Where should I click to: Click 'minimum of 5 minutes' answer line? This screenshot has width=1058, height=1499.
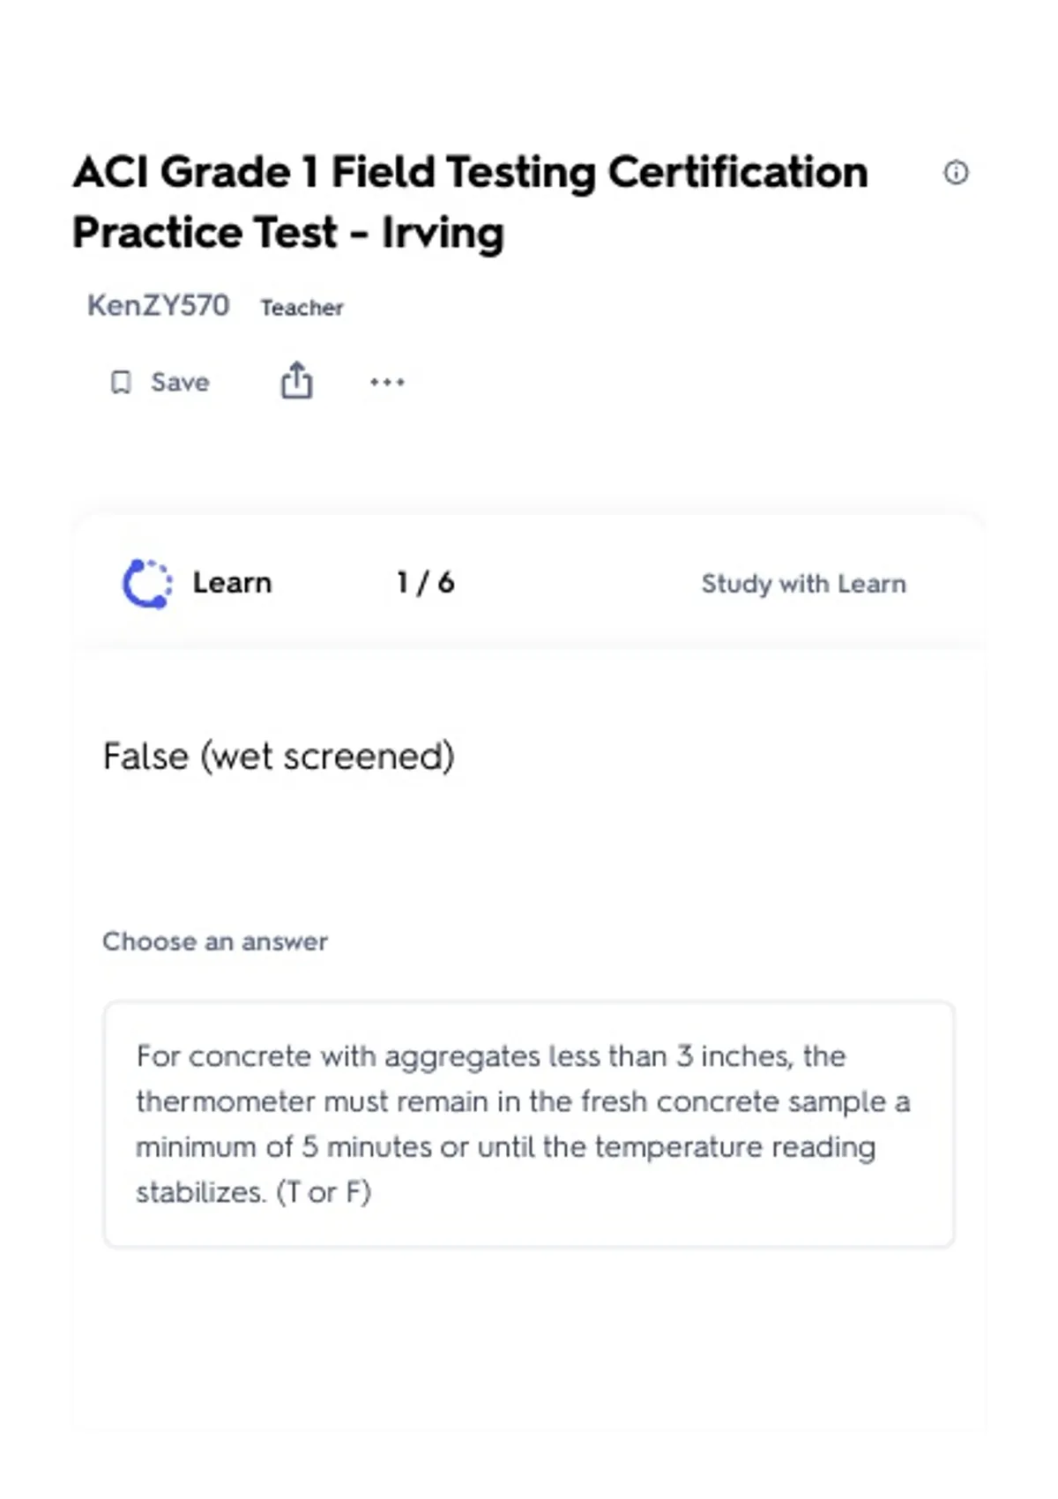click(505, 1147)
